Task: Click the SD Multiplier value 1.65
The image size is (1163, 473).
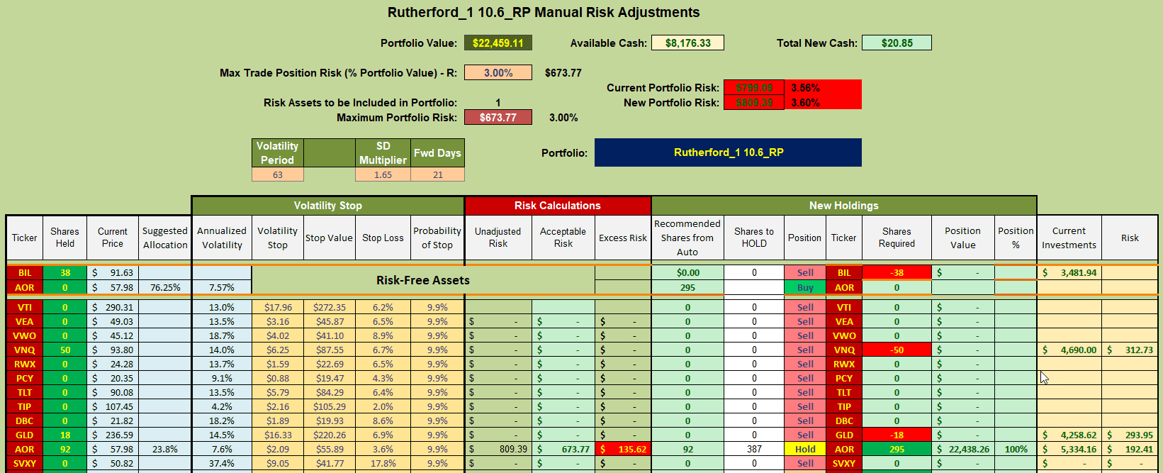Action: [x=383, y=174]
